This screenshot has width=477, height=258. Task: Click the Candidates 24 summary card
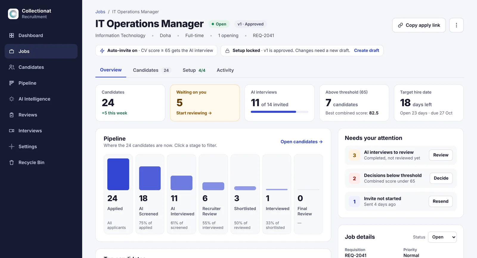click(x=130, y=103)
